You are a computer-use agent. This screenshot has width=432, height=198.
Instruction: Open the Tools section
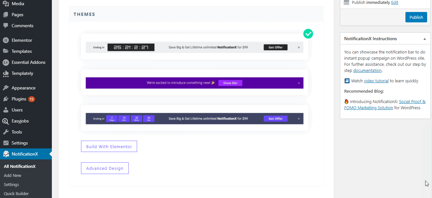point(17,132)
